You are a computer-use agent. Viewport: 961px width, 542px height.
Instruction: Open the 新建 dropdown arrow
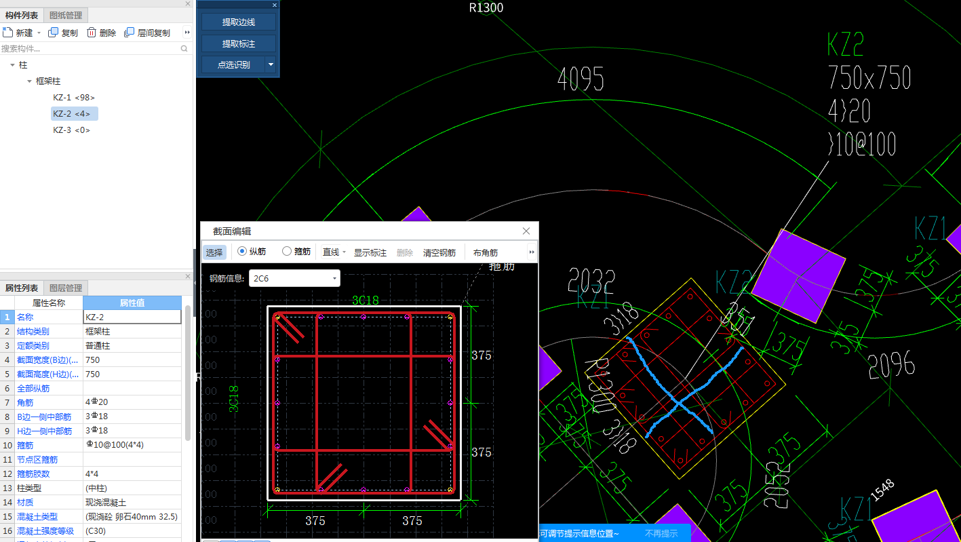click(39, 33)
